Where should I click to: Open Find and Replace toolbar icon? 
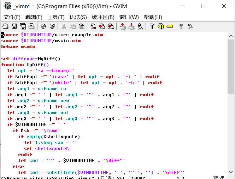point(93,26)
